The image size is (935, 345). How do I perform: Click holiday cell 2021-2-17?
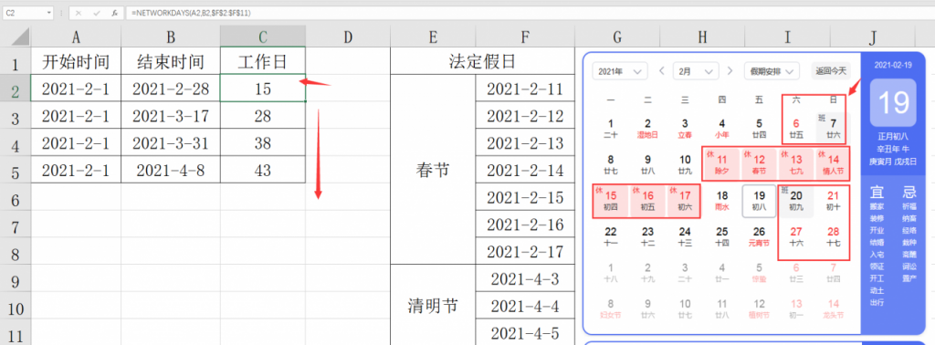[x=525, y=252]
